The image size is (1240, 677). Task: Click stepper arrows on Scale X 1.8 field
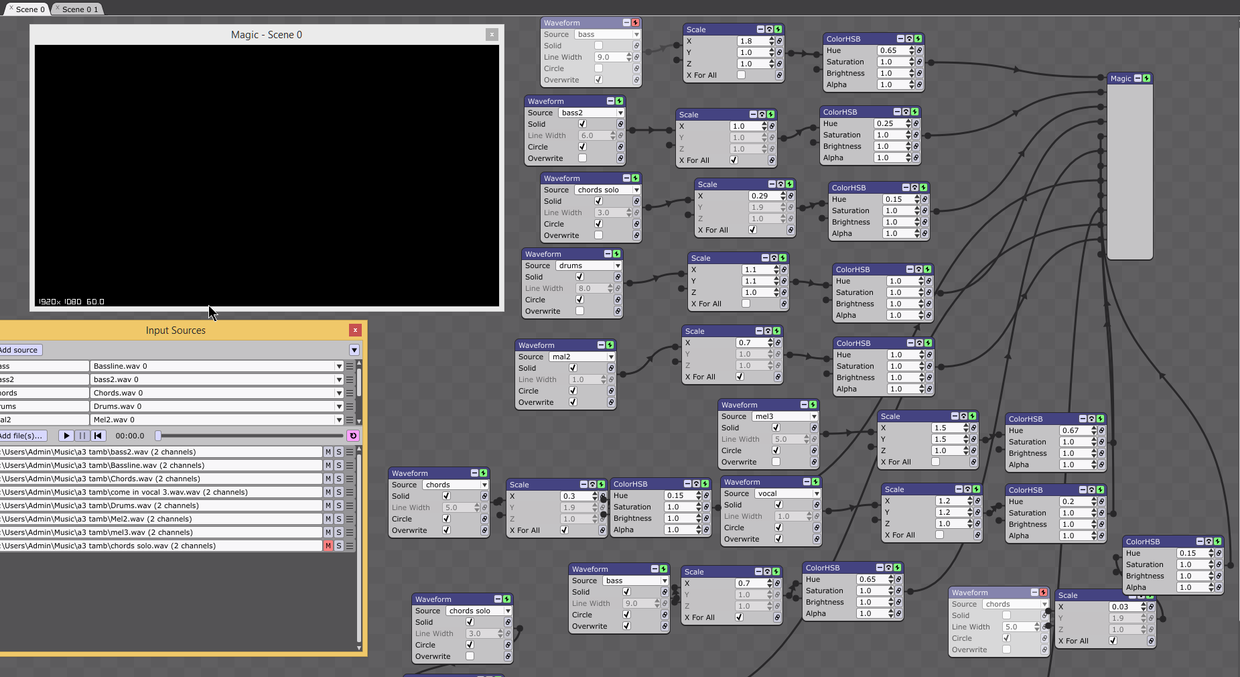(771, 41)
